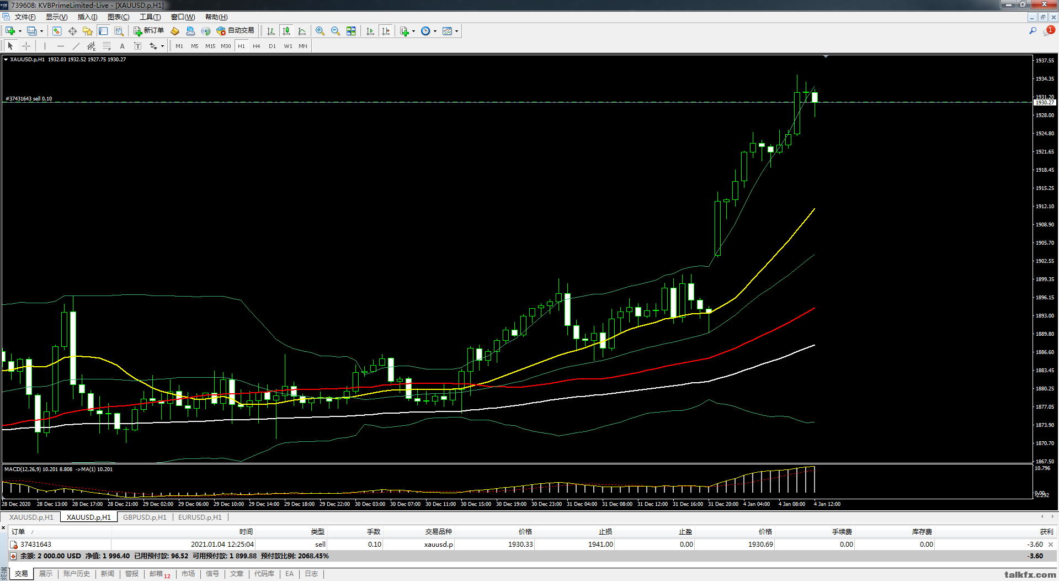This screenshot has width=1059, height=581.
Task: Switch to the GBPUSD.p,H1 chart tab
Action: (x=145, y=517)
